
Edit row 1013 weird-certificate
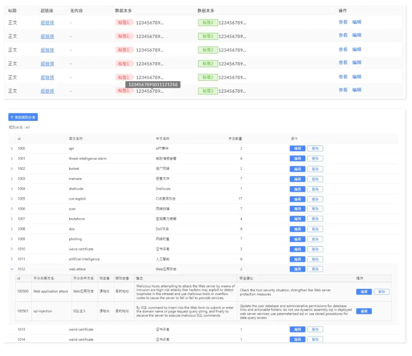[x=298, y=330]
